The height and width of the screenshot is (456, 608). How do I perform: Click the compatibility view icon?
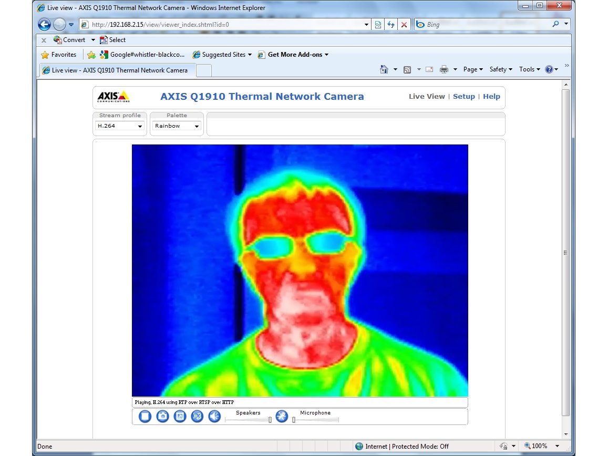(378, 24)
